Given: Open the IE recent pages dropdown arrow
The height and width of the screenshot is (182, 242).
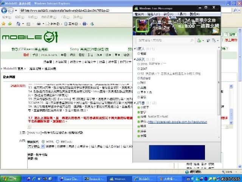Looking at the screenshot, I should (16, 11).
